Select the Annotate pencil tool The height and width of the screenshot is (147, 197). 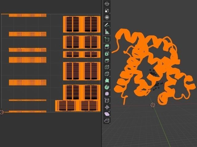click(107, 25)
